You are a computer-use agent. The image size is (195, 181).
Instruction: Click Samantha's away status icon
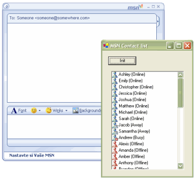[115, 131]
